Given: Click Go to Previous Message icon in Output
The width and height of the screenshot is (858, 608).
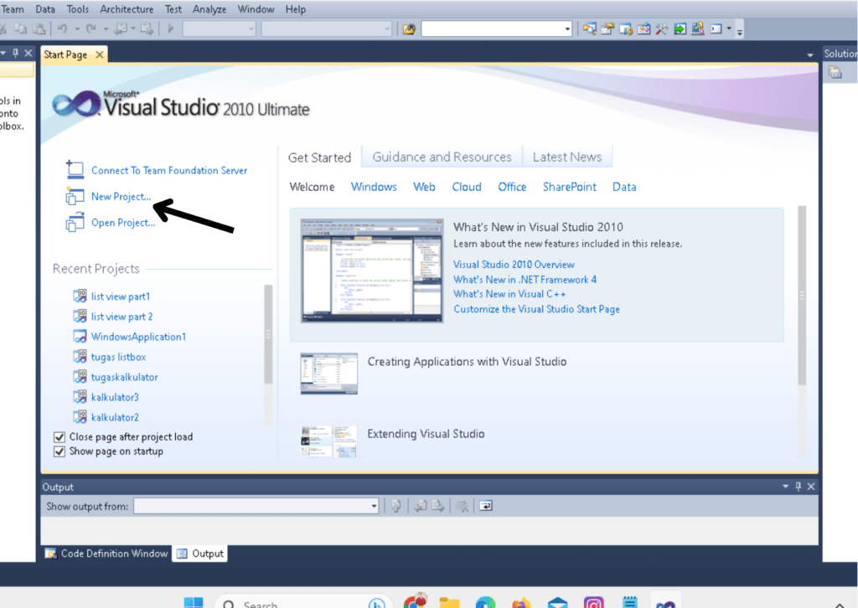Looking at the screenshot, I should click(x=421, y=507).
